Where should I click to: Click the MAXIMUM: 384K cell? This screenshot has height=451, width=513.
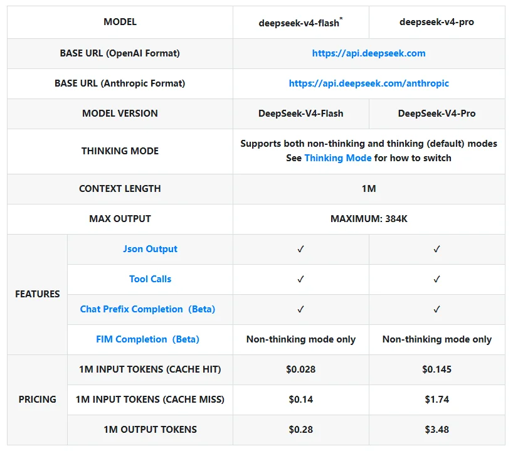[369, 219]
